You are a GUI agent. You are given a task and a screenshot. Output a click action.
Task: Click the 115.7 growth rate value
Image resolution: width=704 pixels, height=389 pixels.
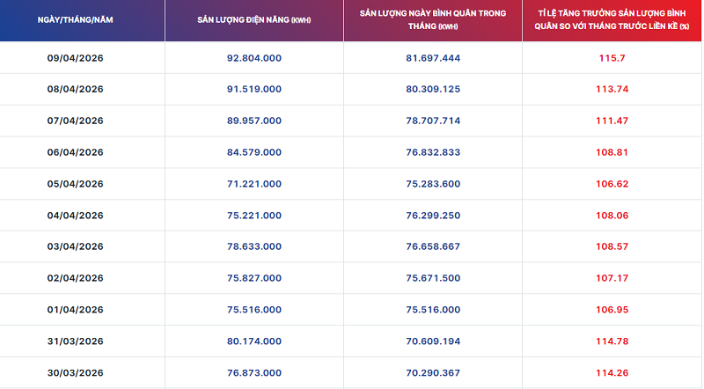tap(612, 57)
